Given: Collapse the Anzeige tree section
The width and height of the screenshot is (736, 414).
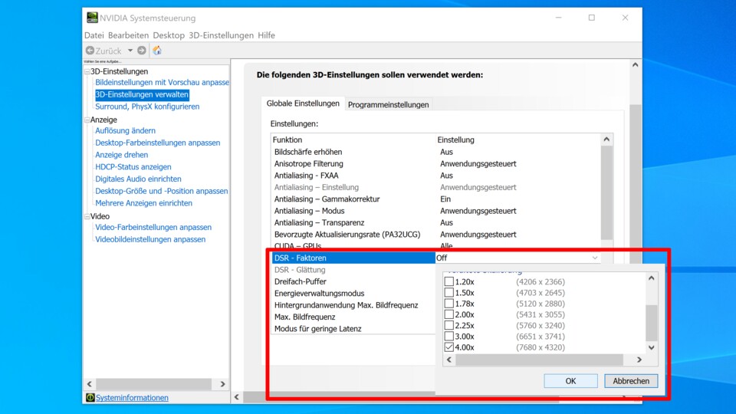Looking at the screenshot, I should pos(87,120).
